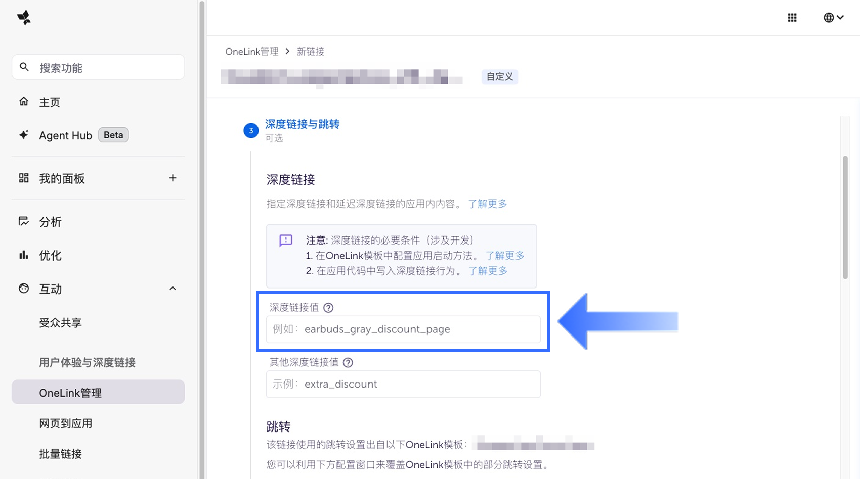Open the 主页 menu item
This screenshot has height=479, width=860.
pyautogui.click(x=50, y=102)
